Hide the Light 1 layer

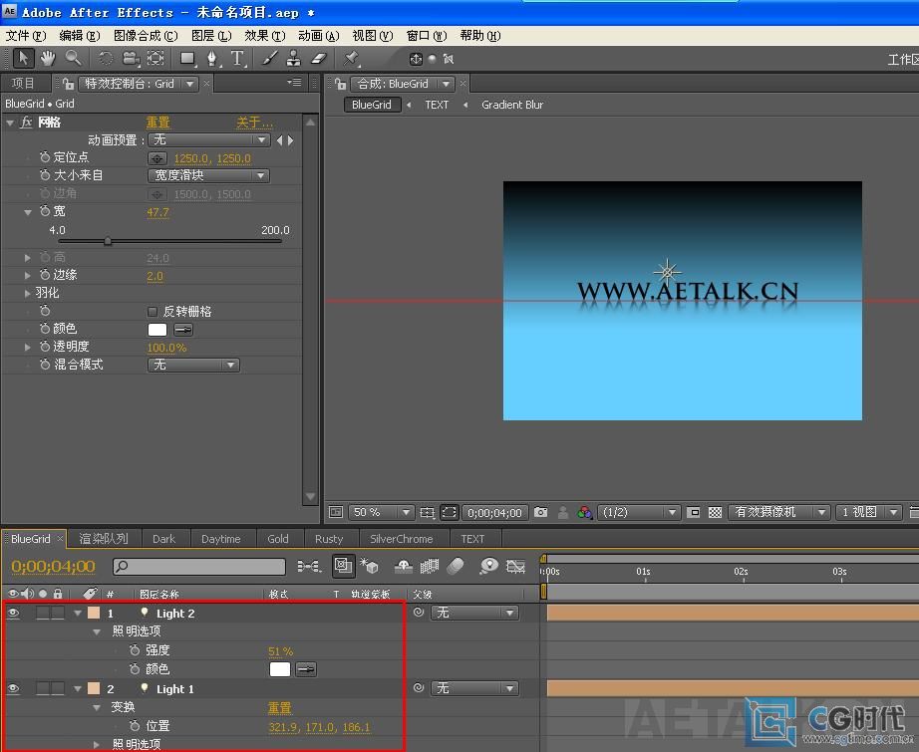pyautogui.click(x=13, y=688)
